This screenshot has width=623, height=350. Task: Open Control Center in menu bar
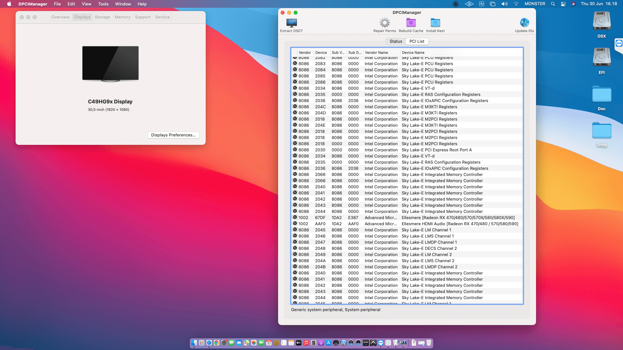tap(563, 4)
